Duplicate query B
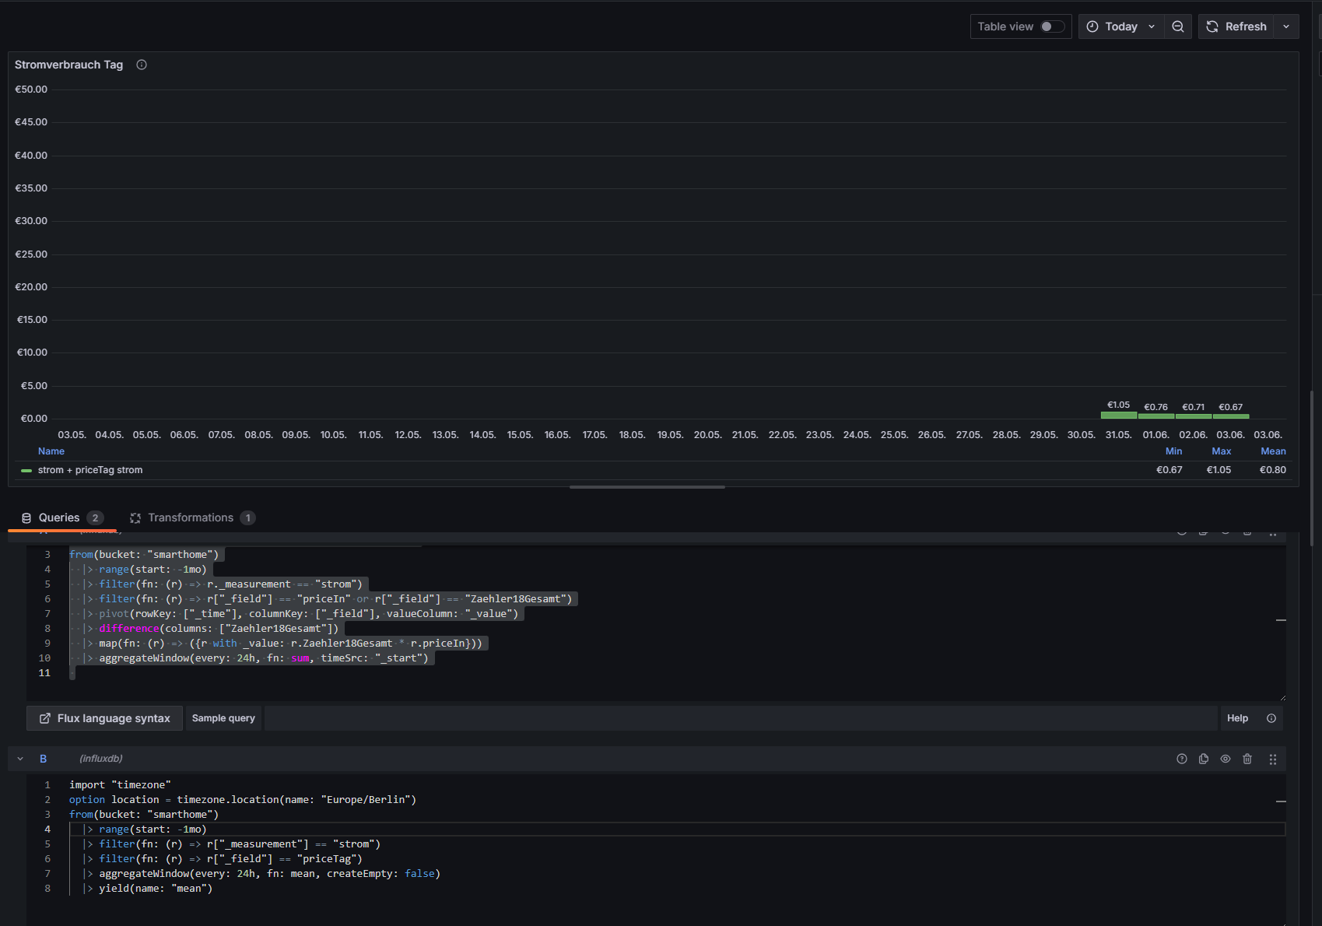 click(x=1203, y=759)
